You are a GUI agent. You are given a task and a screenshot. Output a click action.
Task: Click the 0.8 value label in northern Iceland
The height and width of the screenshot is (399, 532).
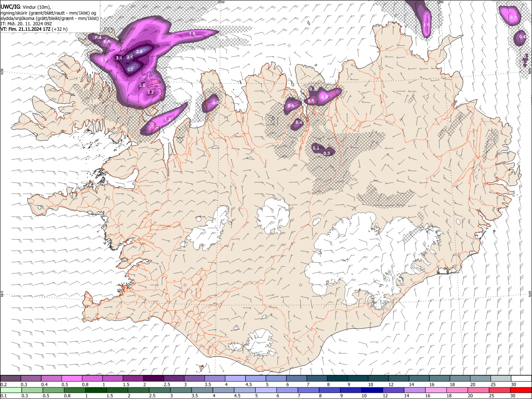(x=325, y=97)
